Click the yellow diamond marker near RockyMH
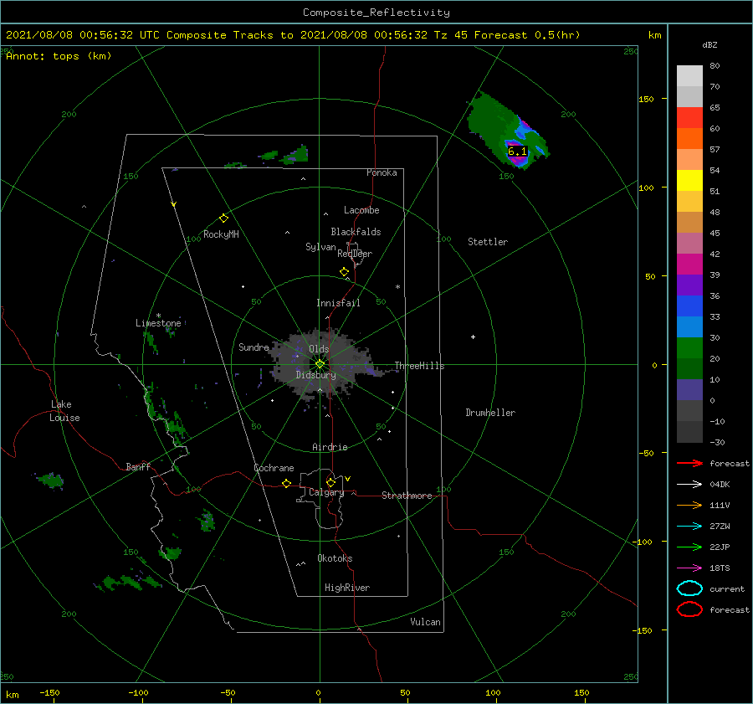The image size is (753, 704). [x=223, y=218]
